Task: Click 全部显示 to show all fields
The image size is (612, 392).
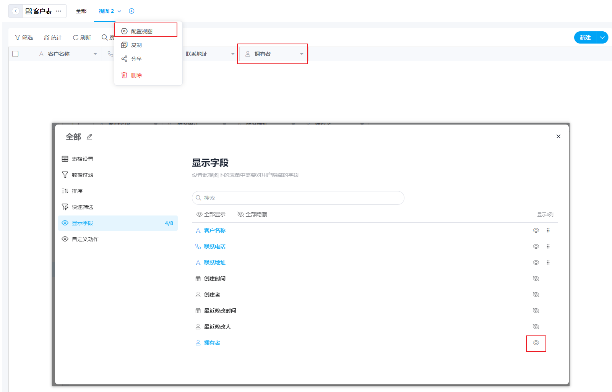Action: (211, 214)
